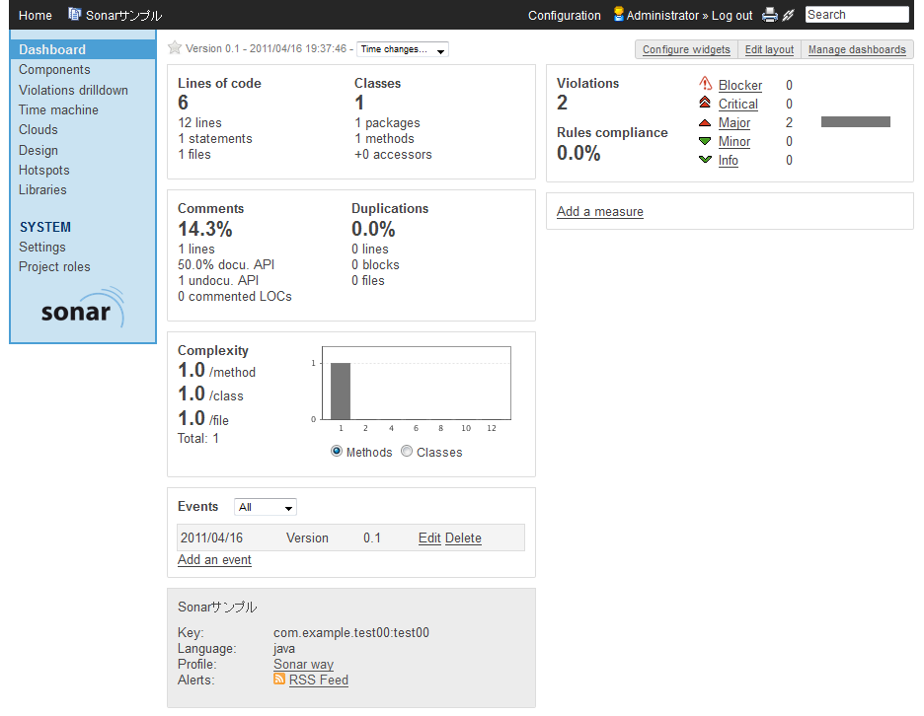Click the Comments 14.3% value

coord(205,229)
